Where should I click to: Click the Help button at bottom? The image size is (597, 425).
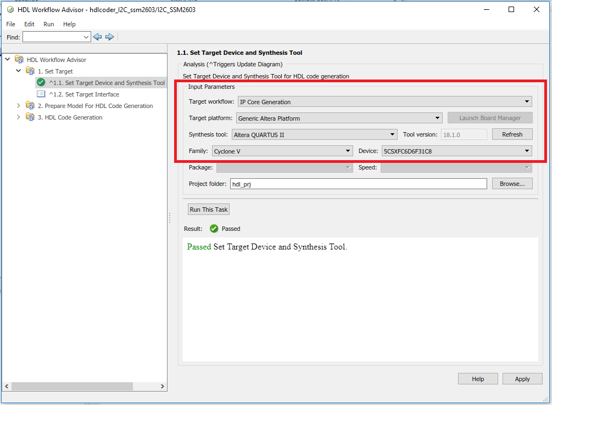pyautogui.click(x=478, y=378)
